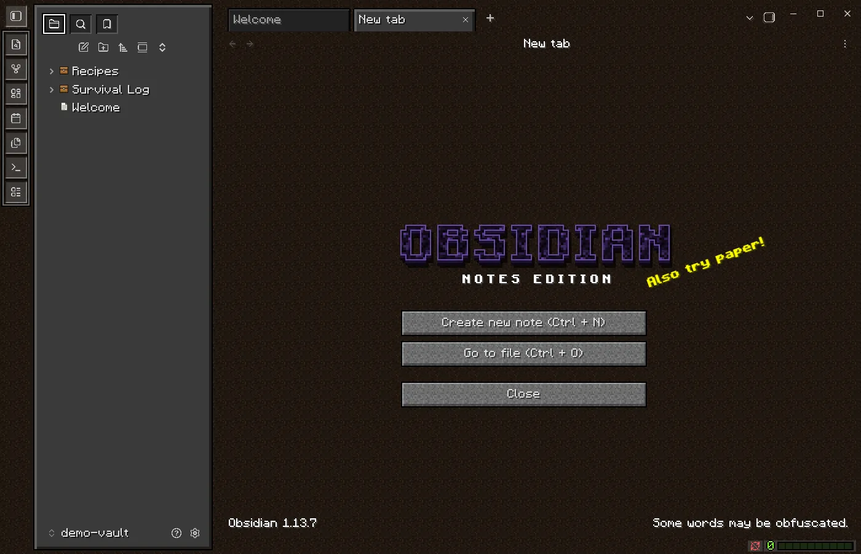This screenshot has width=861, height=554.
Task: Switch to the Welcome tab
Action: point(288,20)
